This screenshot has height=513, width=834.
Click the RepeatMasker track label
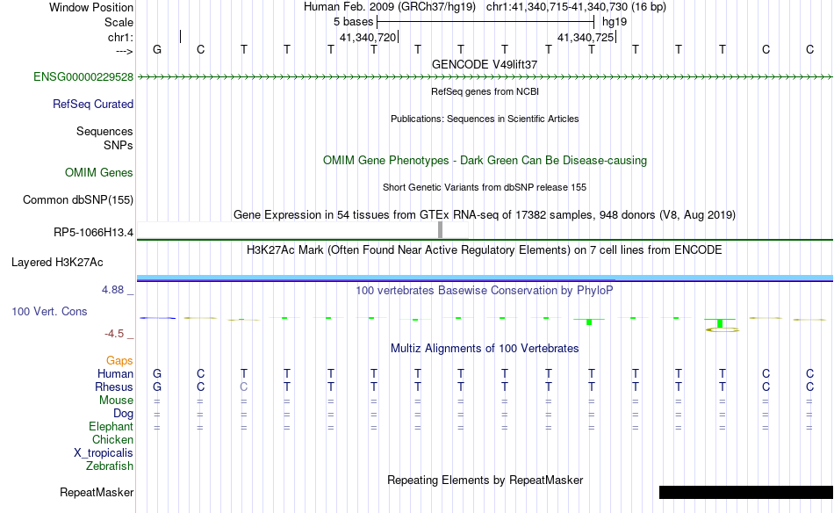[x=97, y=493]
